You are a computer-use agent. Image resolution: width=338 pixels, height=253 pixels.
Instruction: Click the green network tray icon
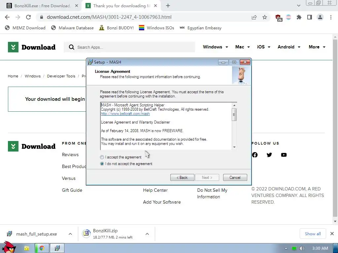coord(294,248)
